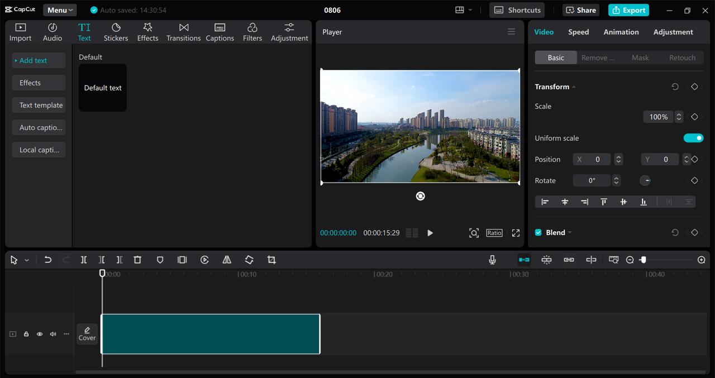Collapse the Transform section

(x=574, y=87)
